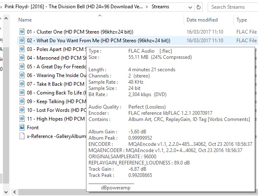
Task: Click the FLAC icon for 01 - Cluster One
Action: (22, 31)
